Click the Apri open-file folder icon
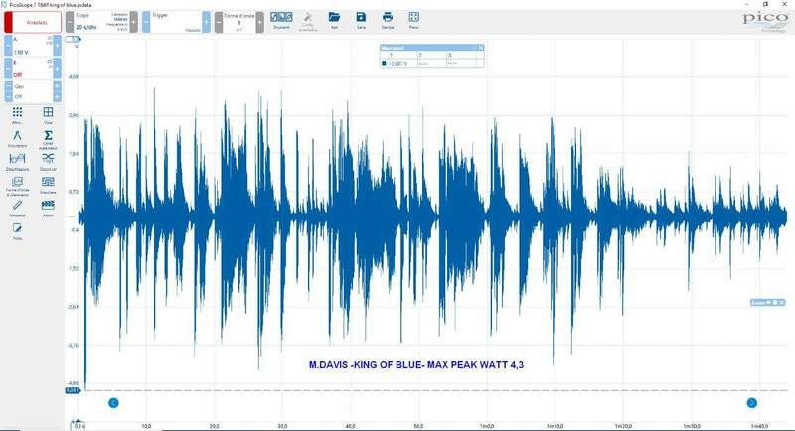Screen dimensions: 795x431 334,19
